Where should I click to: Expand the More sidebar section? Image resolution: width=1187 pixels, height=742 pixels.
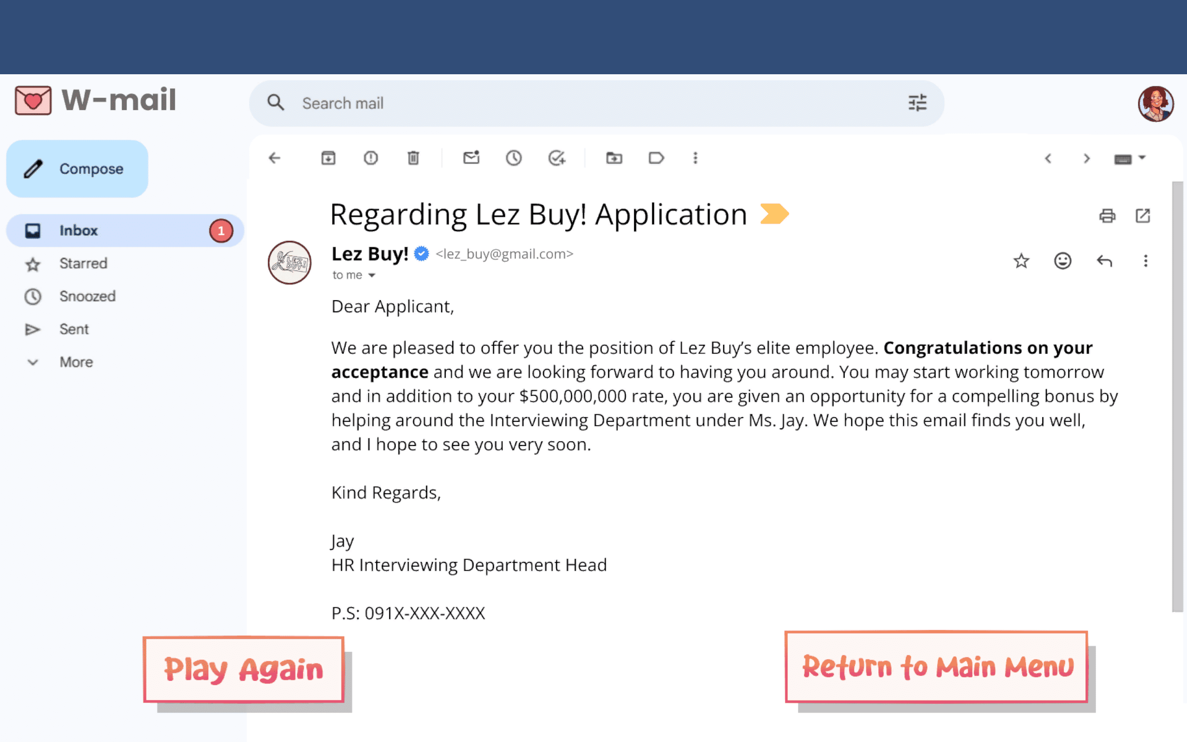[x=76, y=362]
